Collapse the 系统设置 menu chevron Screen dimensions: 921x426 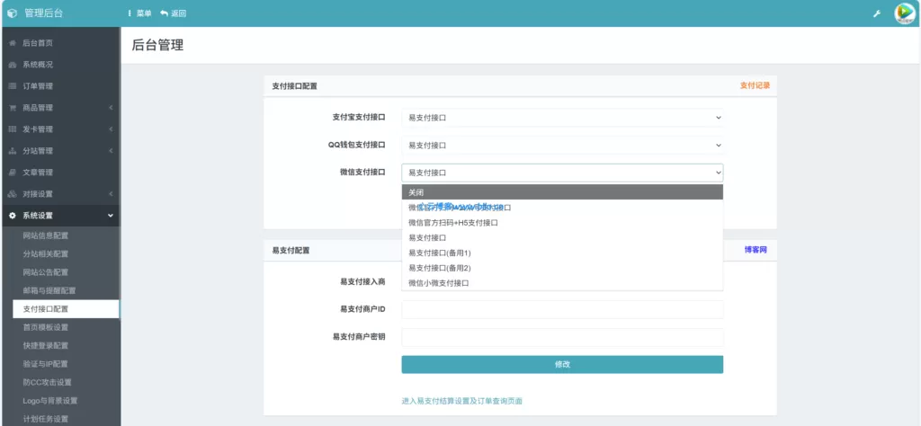pos(111,216)
